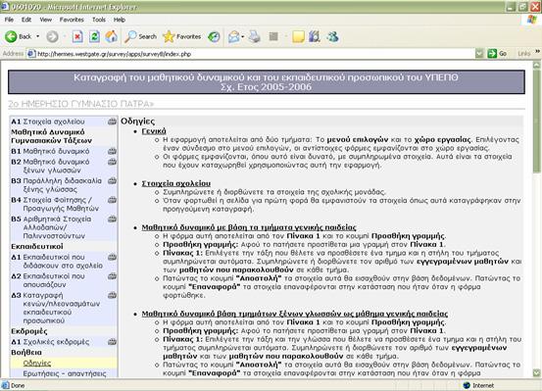Screen dimensions: 542x391
Task: Open the Mail envelope icon
Action: click(234, 36)
